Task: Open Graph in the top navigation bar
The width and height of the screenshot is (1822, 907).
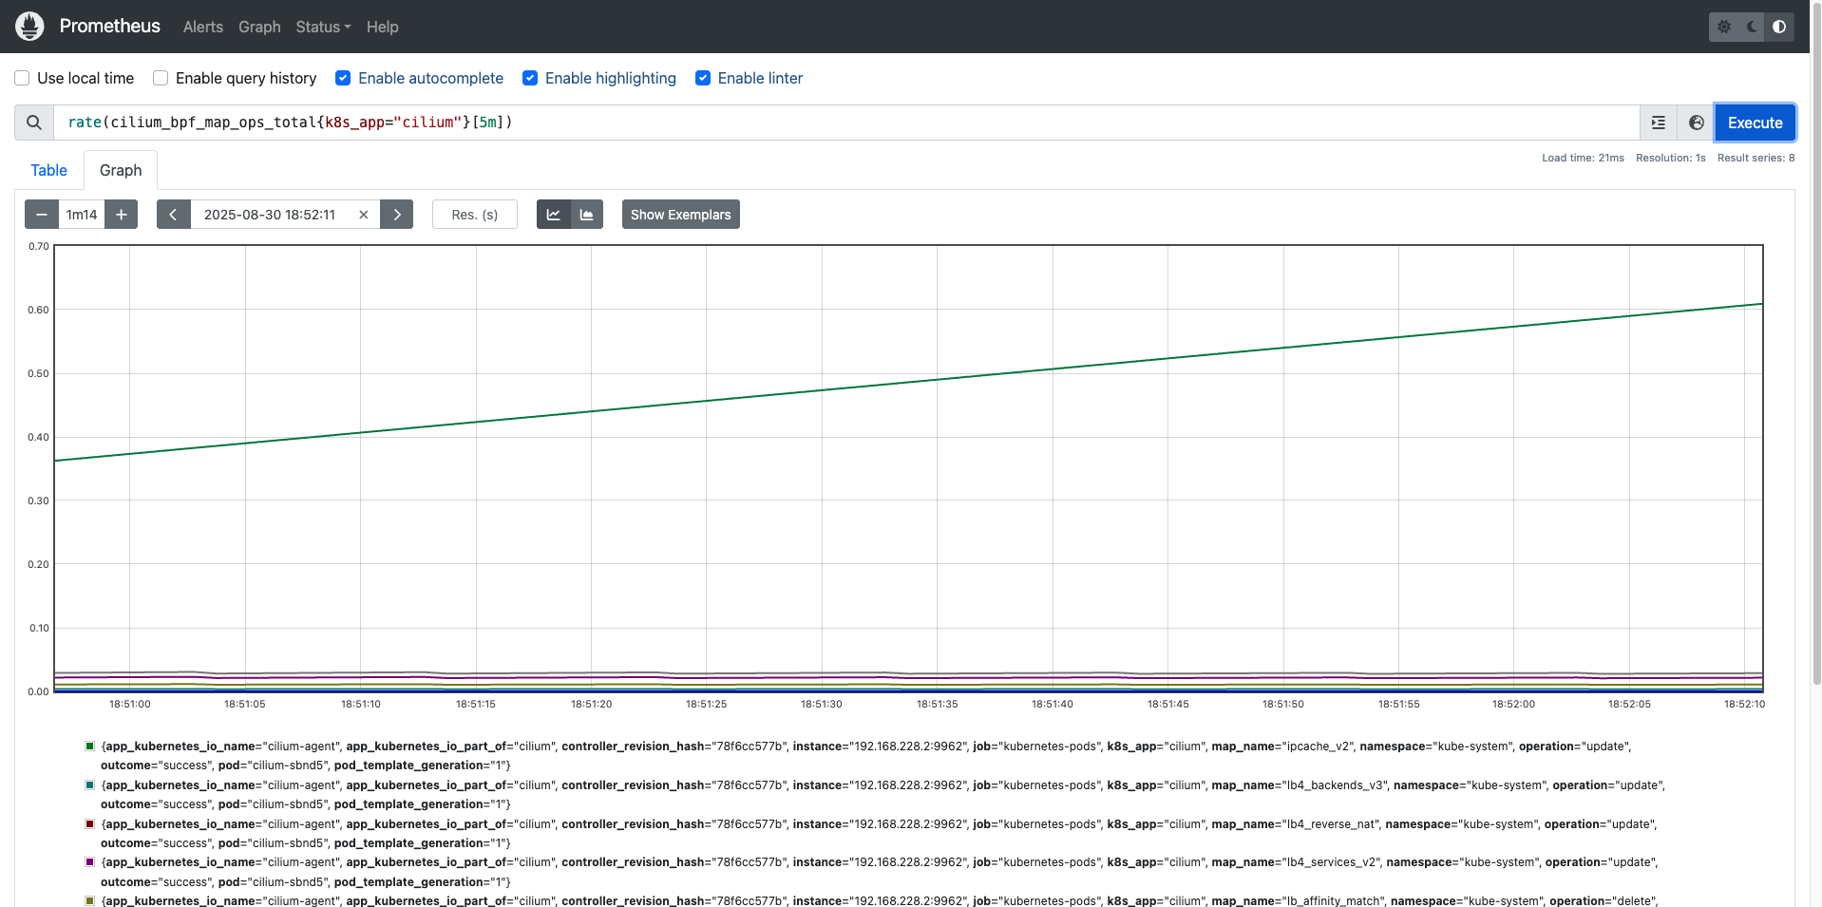Action: coord(259,27)
